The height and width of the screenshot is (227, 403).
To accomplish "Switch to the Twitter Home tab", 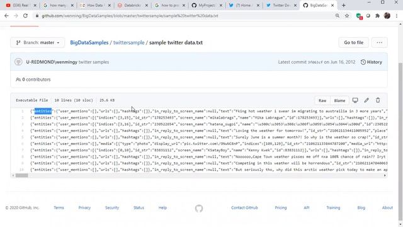I will pos(244,5).
